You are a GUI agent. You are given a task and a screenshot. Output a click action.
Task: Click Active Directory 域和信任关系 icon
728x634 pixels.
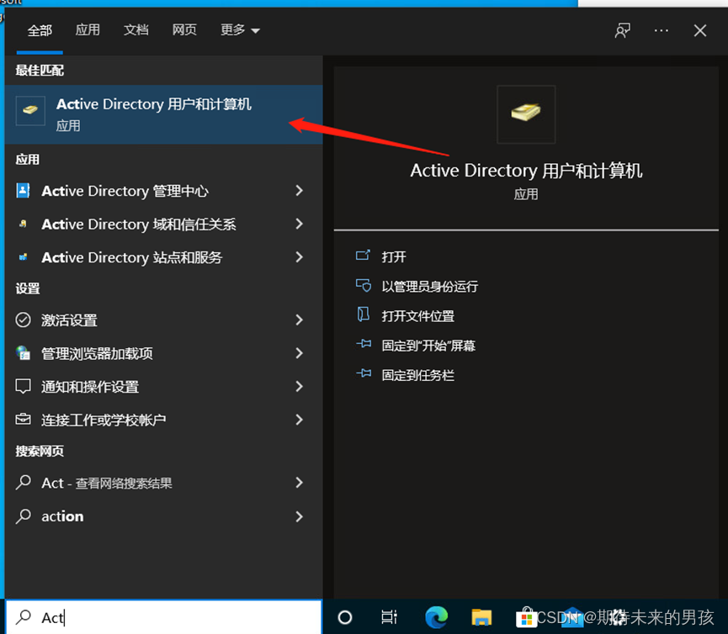click(23, 224)
